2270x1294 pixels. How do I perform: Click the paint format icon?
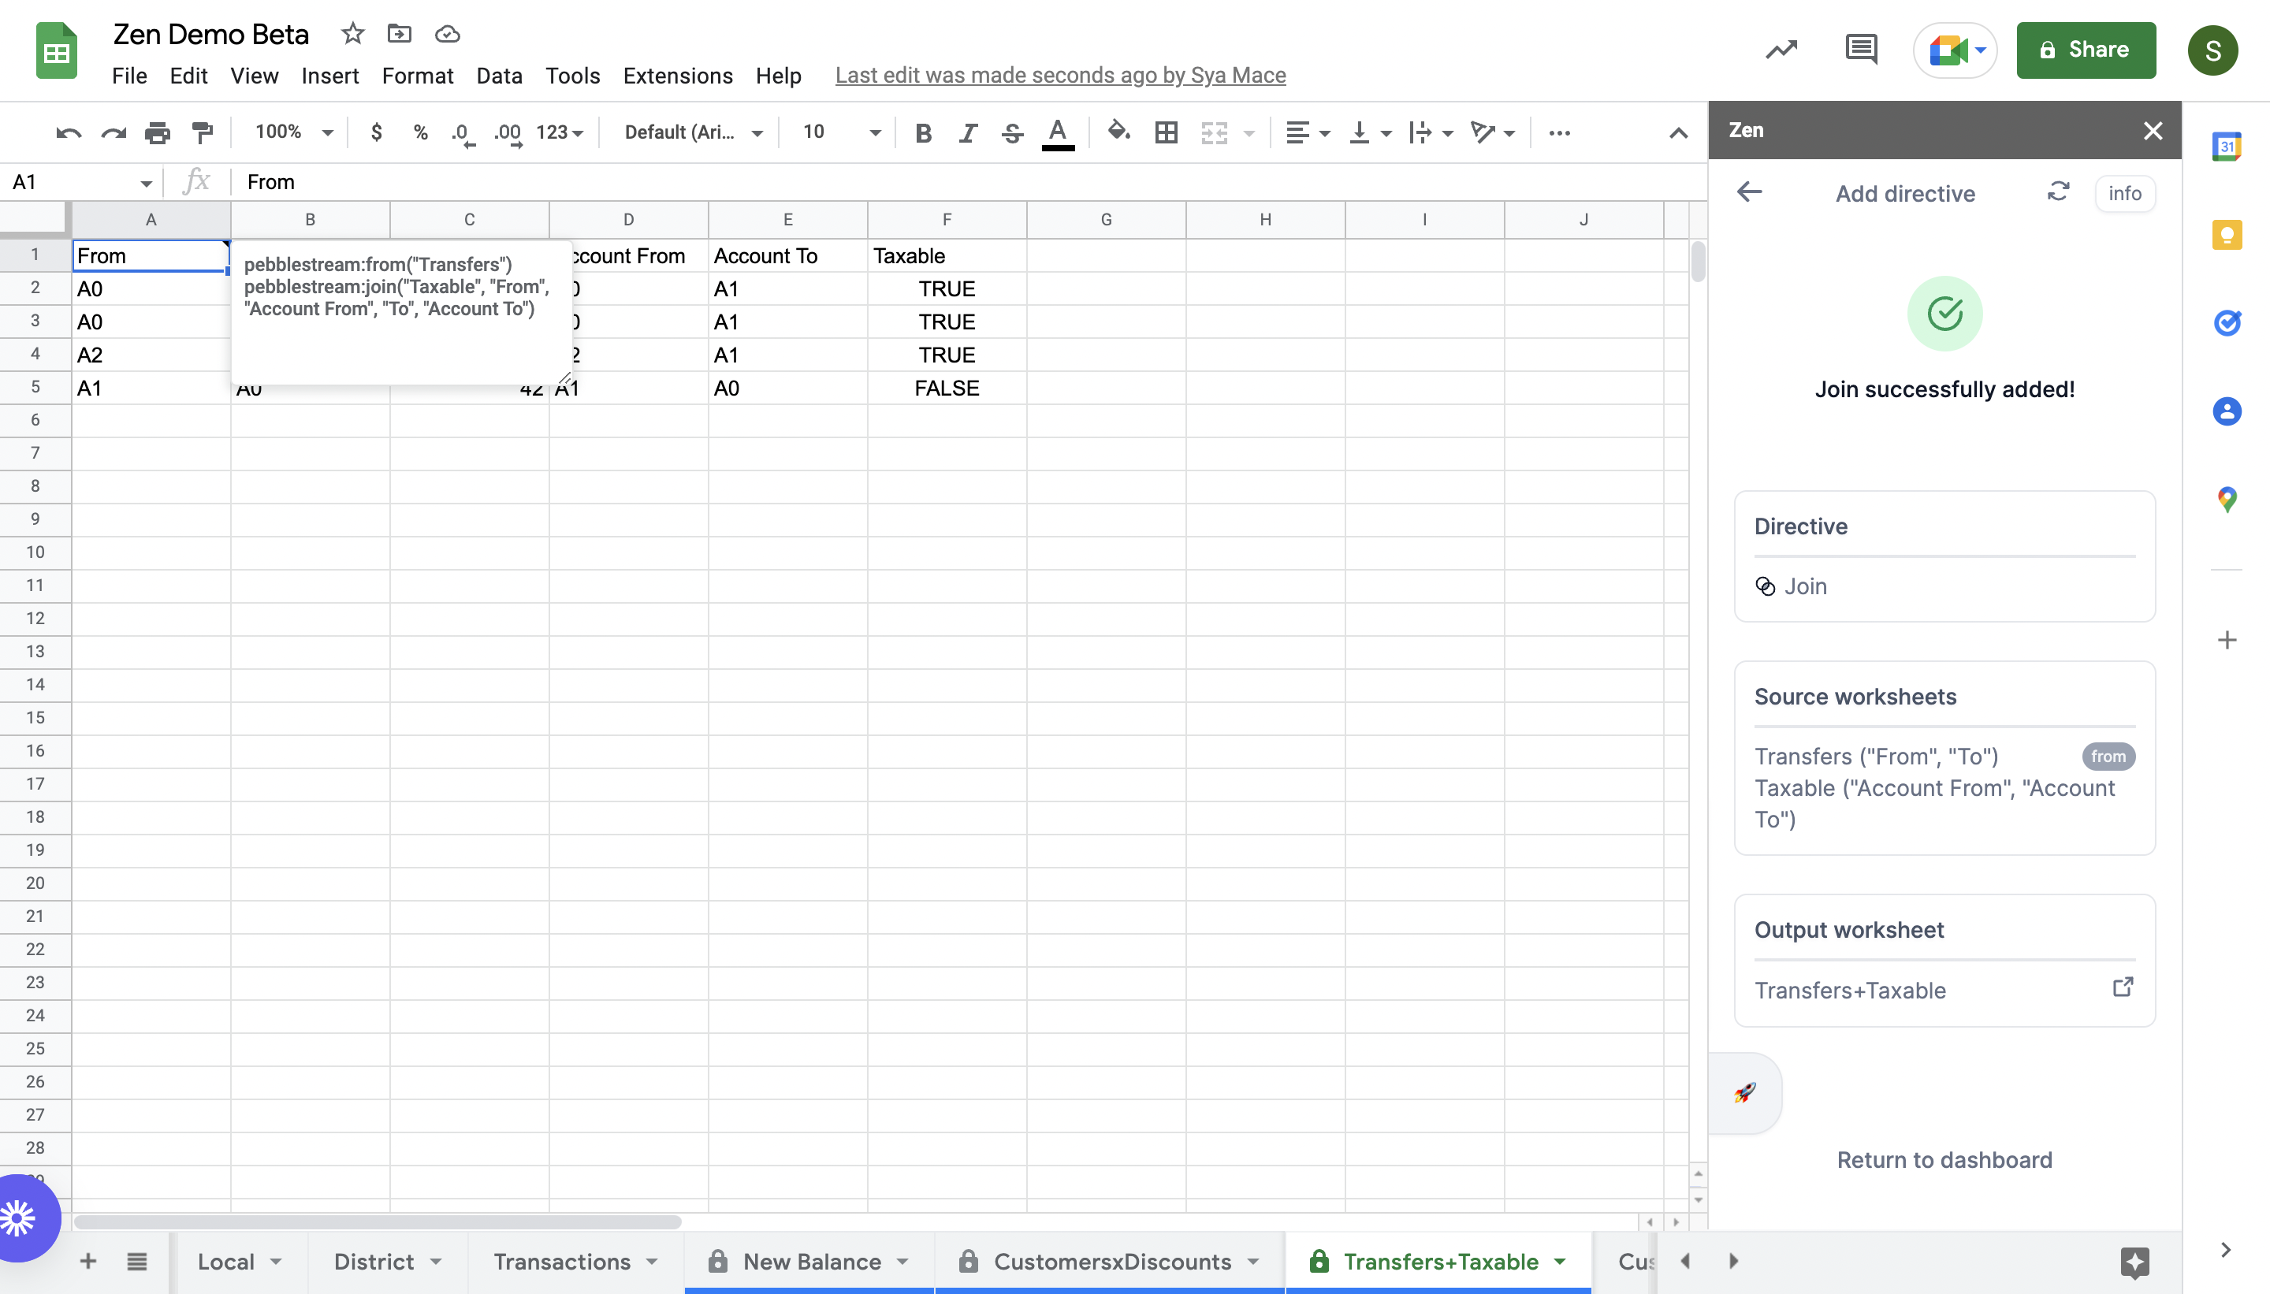tap(203, 132)
